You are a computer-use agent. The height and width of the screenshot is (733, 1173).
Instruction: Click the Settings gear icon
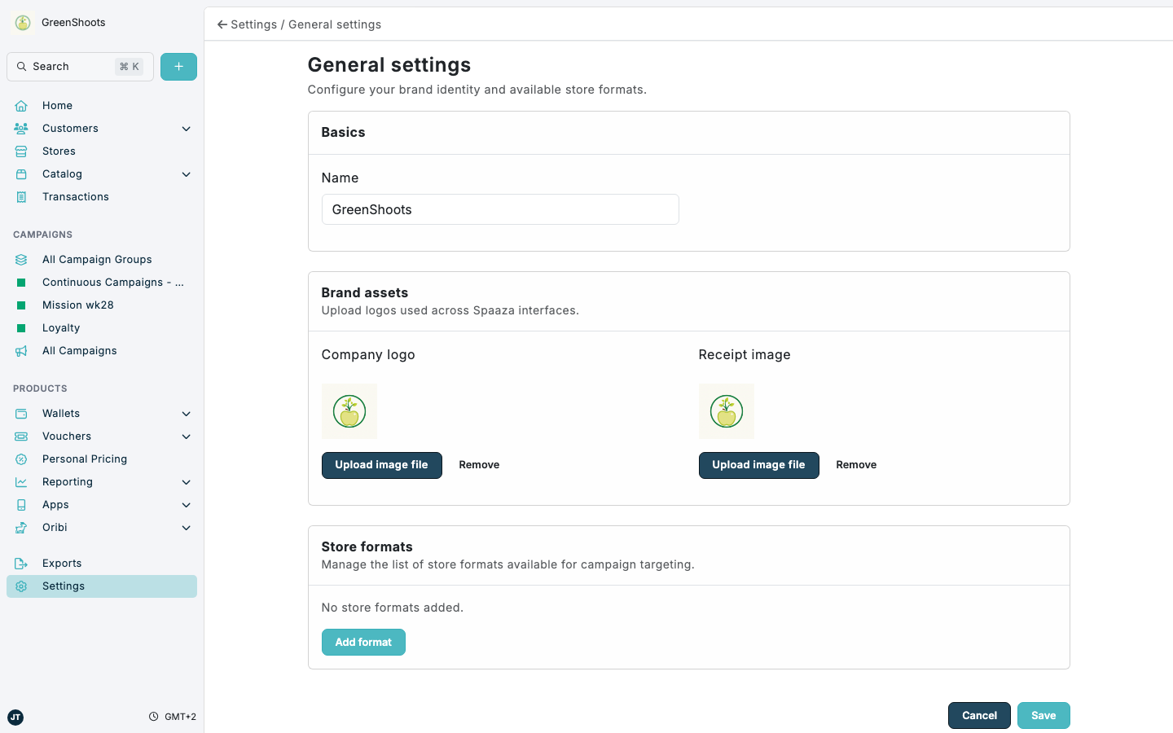pyautogui.click(x=22, y=586)
